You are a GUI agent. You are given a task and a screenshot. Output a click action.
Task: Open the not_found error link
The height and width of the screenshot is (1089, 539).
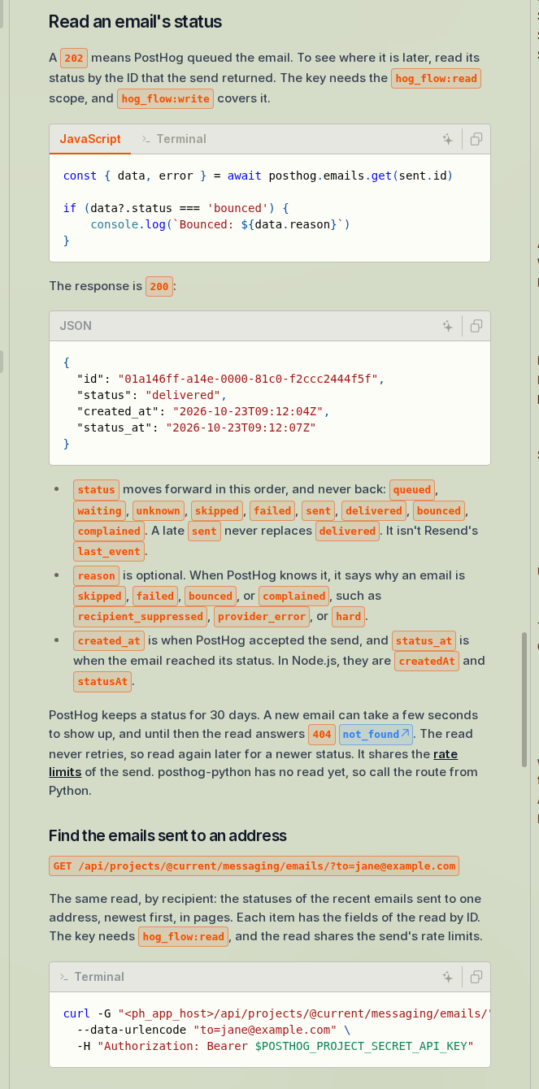tap(376, 735)
